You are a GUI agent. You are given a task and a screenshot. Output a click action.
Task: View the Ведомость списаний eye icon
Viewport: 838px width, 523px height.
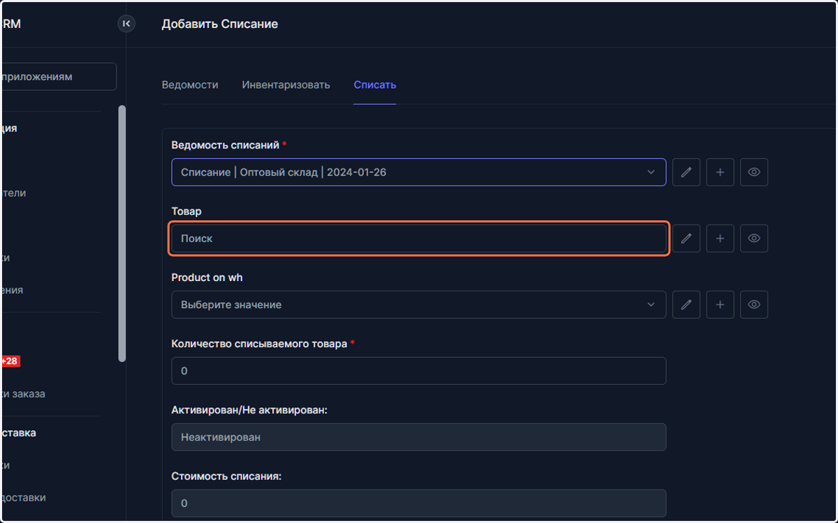tap(754, 172)
